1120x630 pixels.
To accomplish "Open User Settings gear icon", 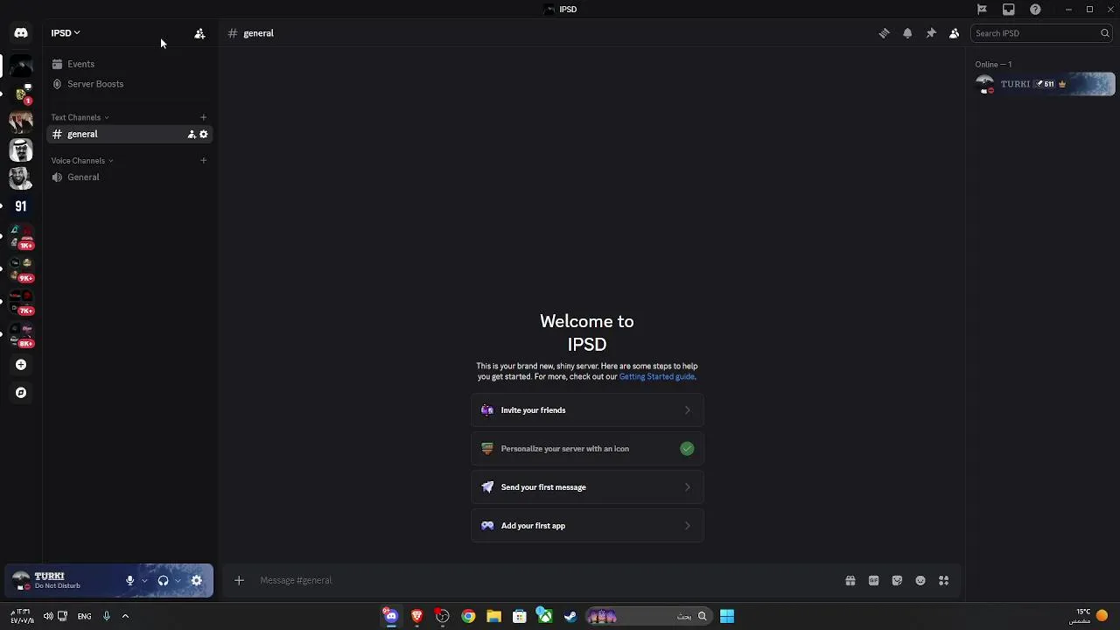I will click(x=197, y=580).
